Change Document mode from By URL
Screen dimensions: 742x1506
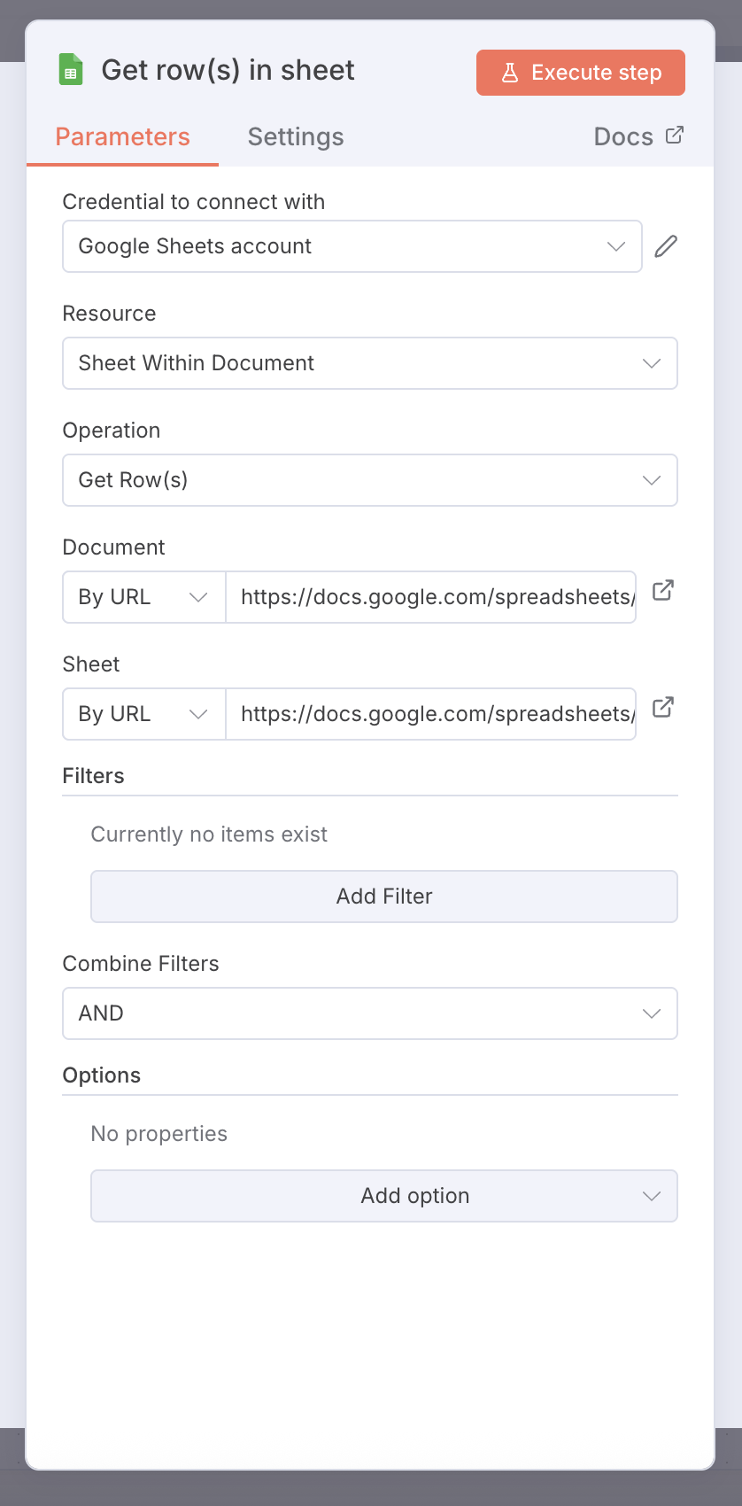coord(144,597)
